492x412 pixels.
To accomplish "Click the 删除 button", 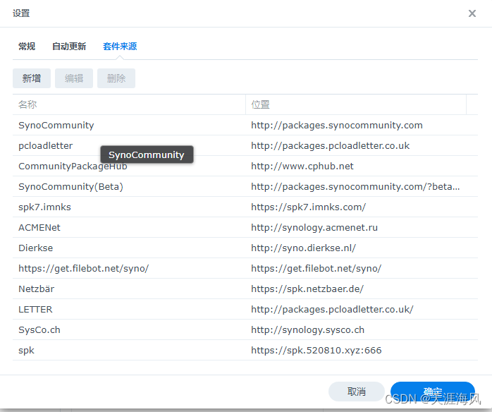I will [x=116, y=78].
